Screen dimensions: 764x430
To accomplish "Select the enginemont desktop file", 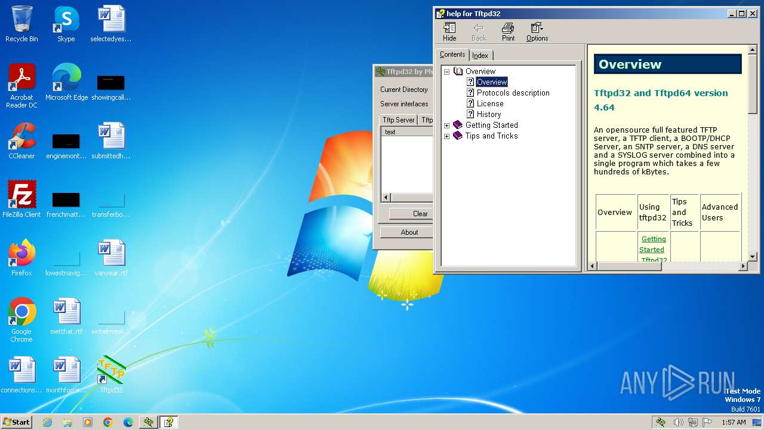I will point(66,145).
